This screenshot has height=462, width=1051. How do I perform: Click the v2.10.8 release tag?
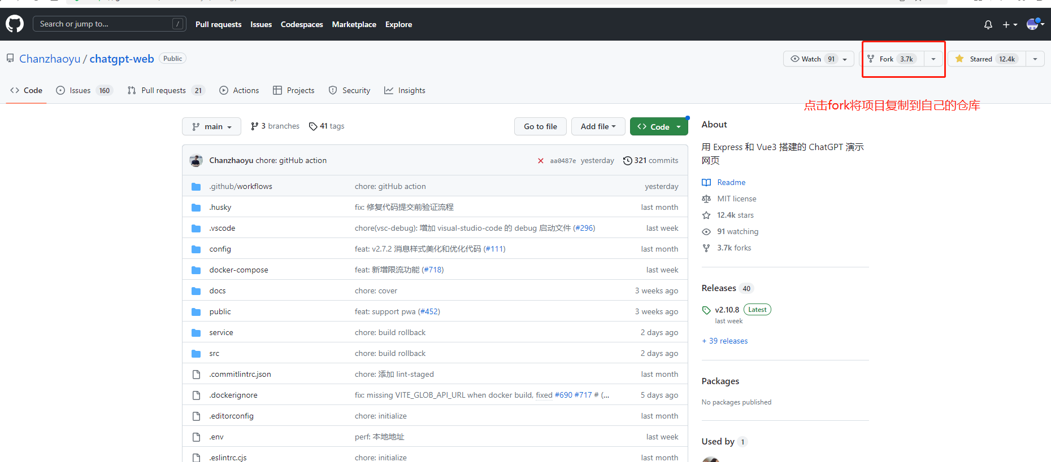727,310
